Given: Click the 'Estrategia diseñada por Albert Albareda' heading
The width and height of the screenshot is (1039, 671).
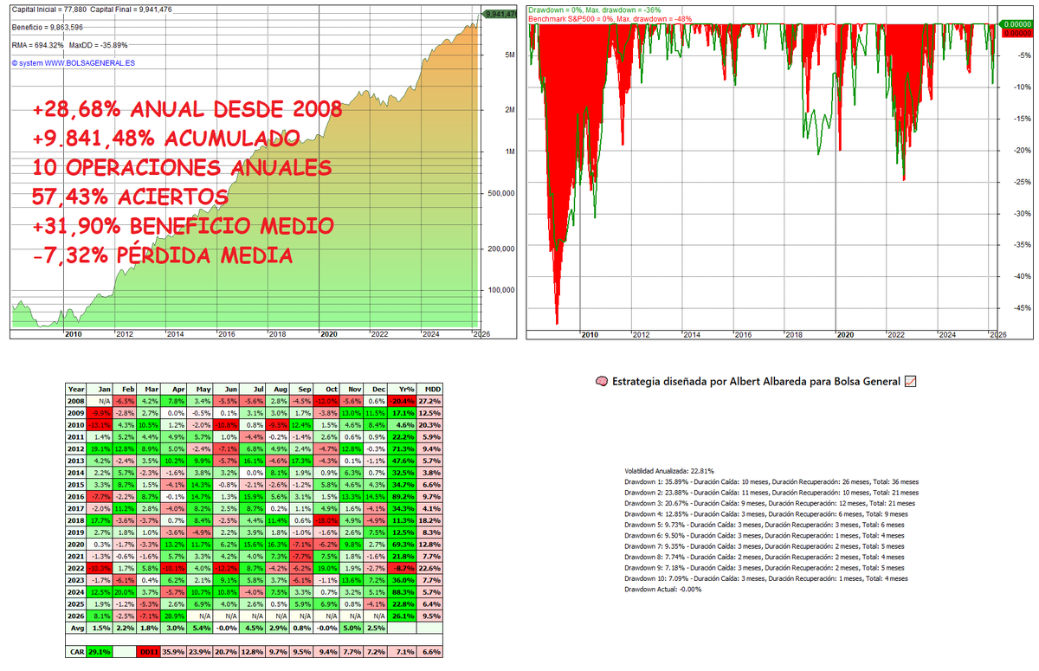Looking at the screenshot, I should [756, 381].
